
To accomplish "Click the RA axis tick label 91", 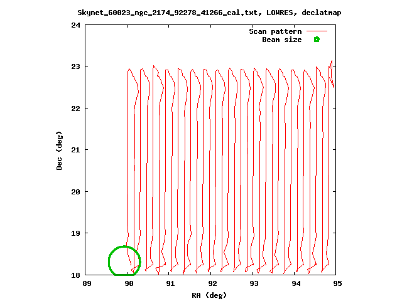I will (170, 283).
